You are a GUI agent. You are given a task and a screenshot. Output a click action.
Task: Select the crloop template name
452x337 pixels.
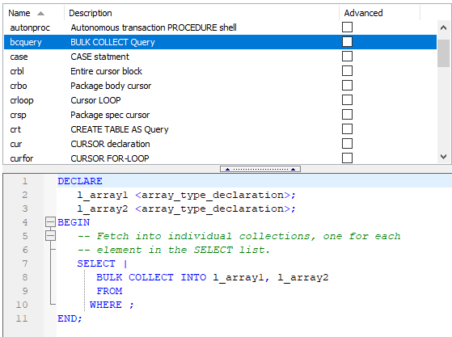[22, 100]
